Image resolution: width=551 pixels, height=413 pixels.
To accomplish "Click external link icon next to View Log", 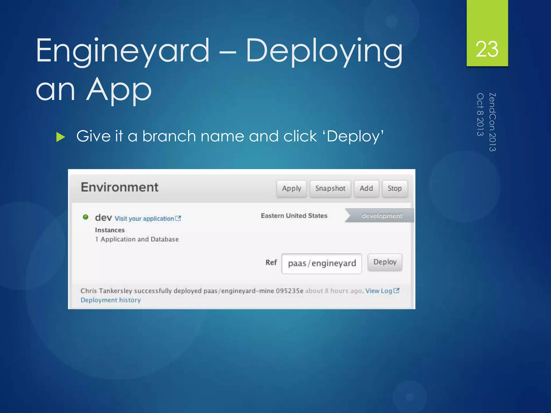I will click(x=396, y=290).
